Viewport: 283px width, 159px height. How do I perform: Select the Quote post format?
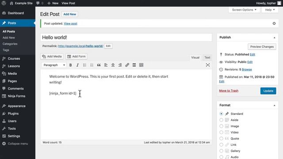[x=221, y=138]
